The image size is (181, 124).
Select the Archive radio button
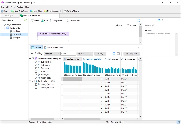pyautogui.click(x=129, y=25)
